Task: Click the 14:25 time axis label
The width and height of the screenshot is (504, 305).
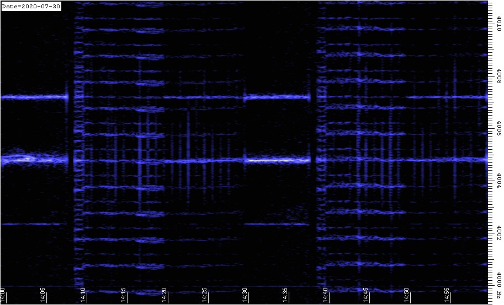Action: point(205,295)
